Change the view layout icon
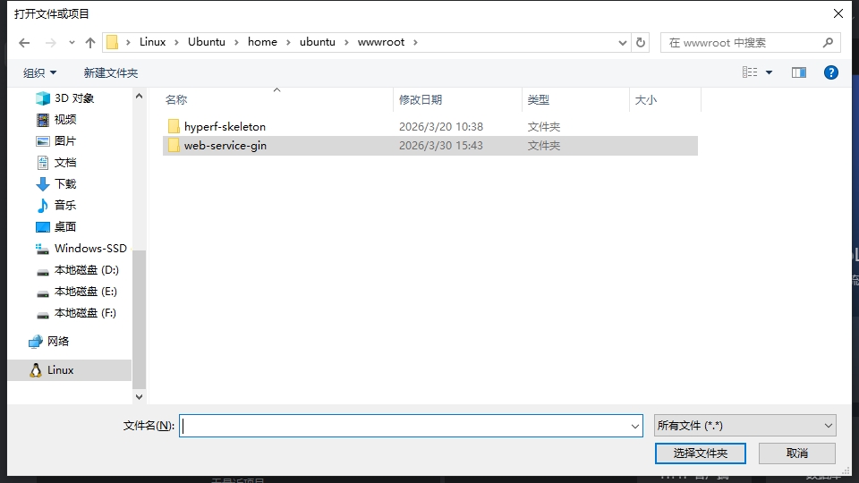 [750, 72]
